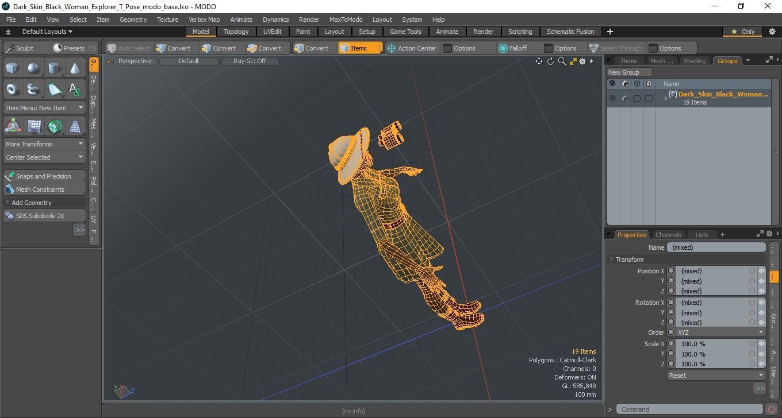The height and width of the screenshot is (418, 782).
Task: Click Rotation Y value stepper arrows
Action: coord(761,313)
